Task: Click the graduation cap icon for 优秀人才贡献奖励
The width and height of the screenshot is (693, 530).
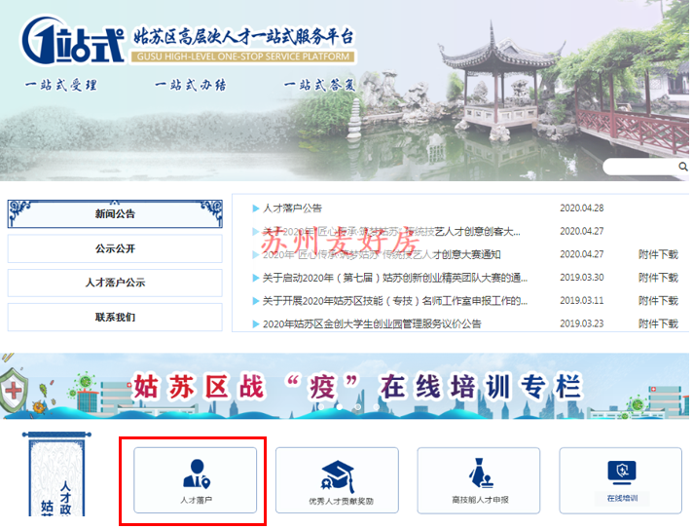Action: (337, 475)
